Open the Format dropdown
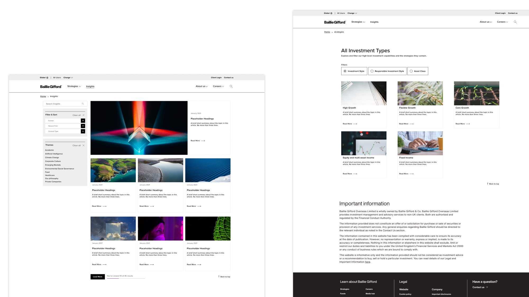The image size is (529, 297). [83, 121]
